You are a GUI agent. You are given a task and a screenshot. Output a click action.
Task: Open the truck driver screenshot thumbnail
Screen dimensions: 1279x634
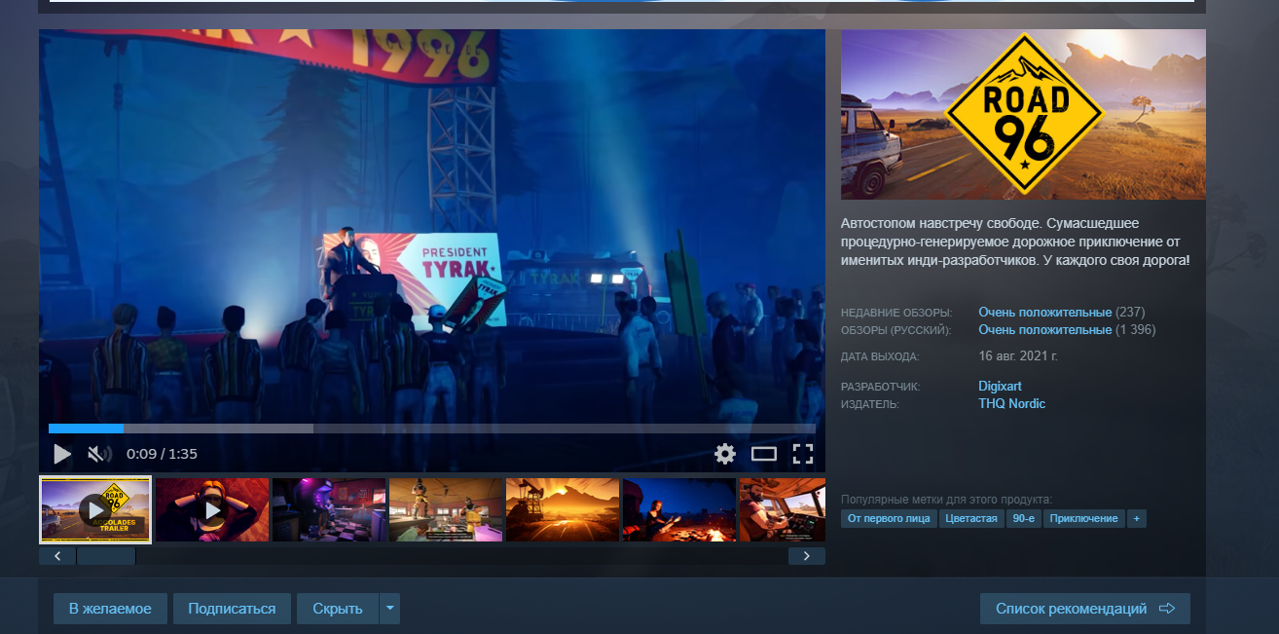[783, 509]
